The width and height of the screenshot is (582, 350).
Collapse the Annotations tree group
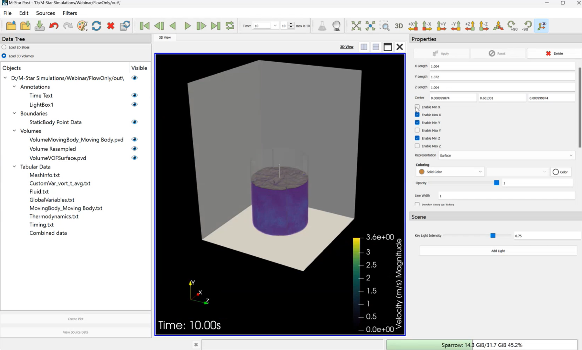coord(14,87)
